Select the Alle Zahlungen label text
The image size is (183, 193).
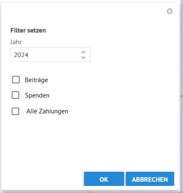coord(47,111)
